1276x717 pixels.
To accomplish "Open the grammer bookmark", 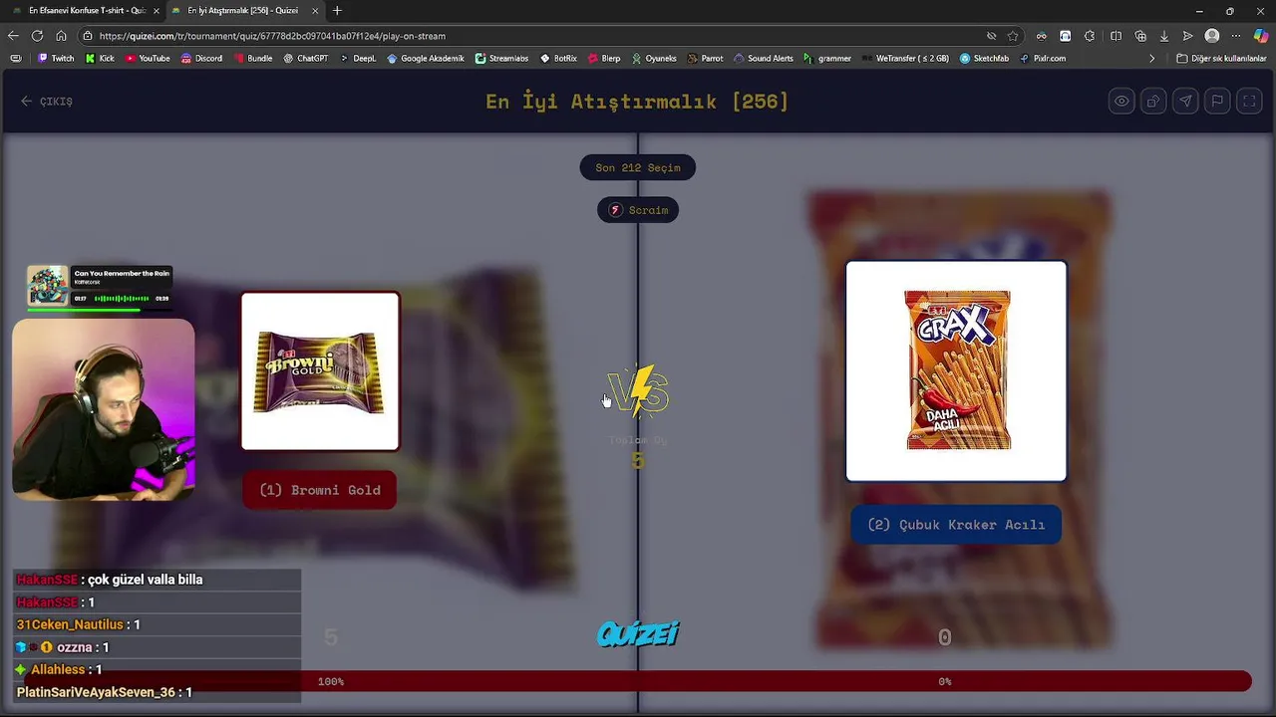I will [827, 58].
